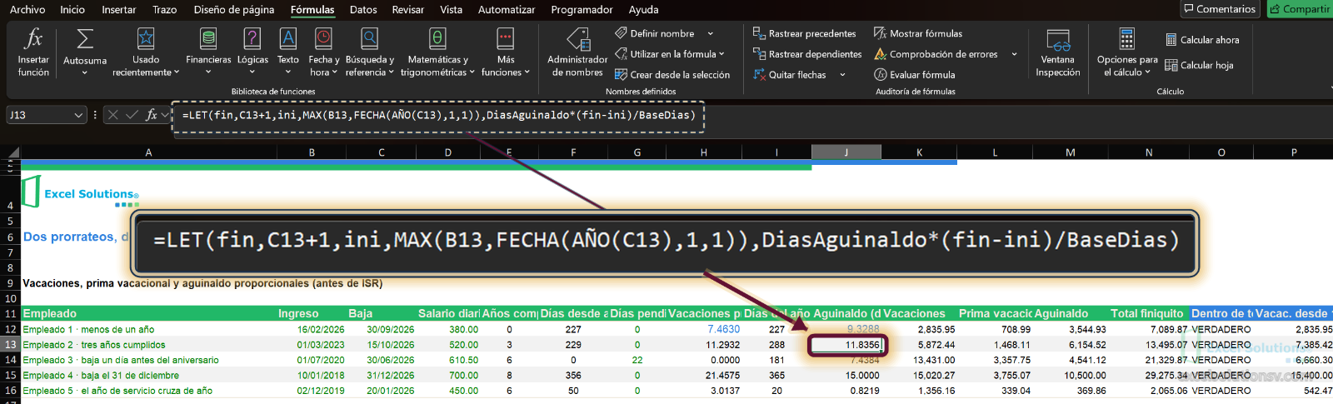1333x404 pixels.
Task: Switch to the Revisar tab
Action: pyautogui.click(x=408, y=9)
